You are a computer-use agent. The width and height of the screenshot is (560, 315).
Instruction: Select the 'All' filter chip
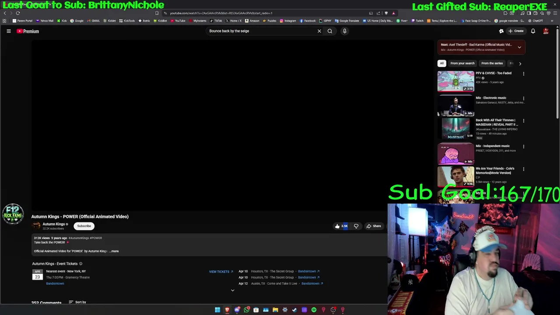pos(442,63)
